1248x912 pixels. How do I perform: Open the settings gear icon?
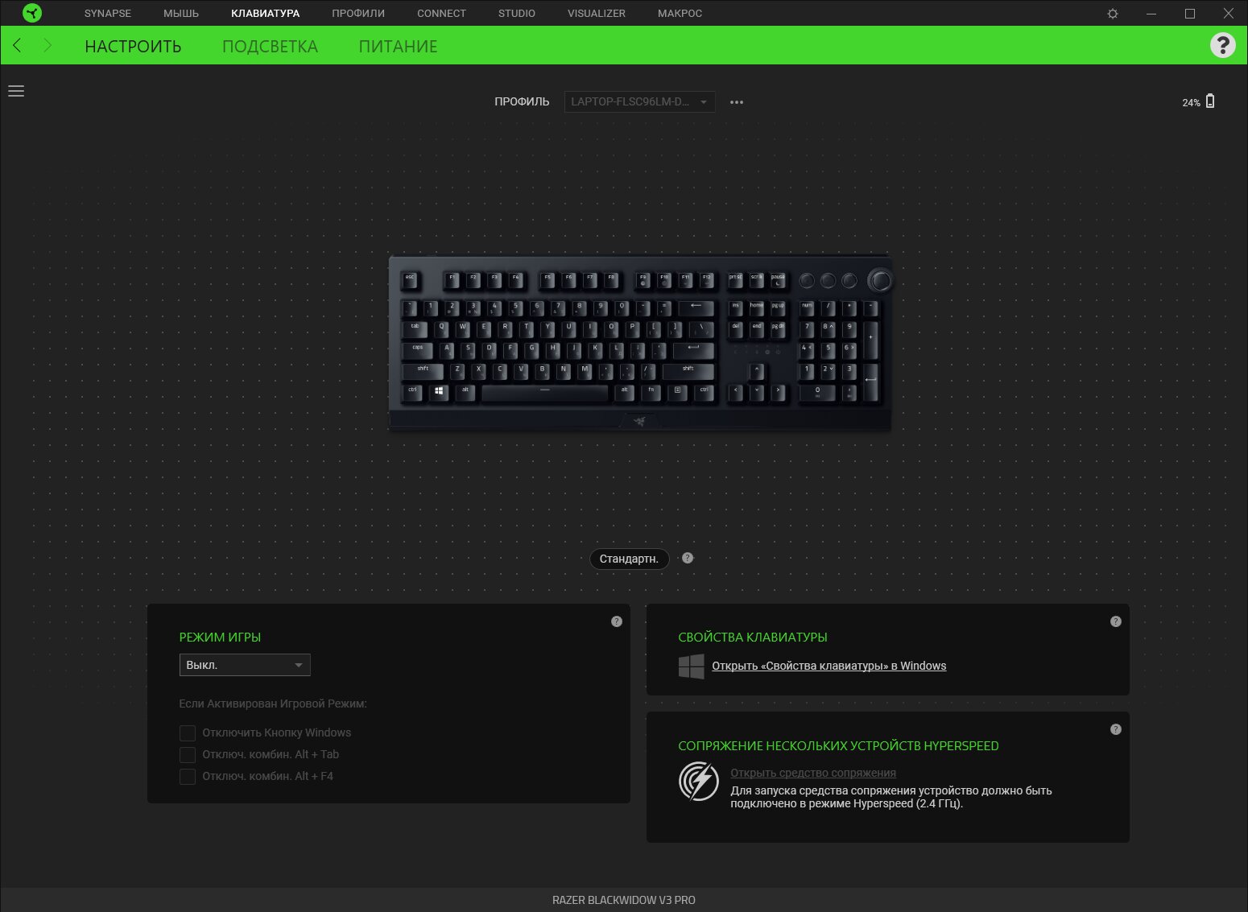[x=1113, y=14]
